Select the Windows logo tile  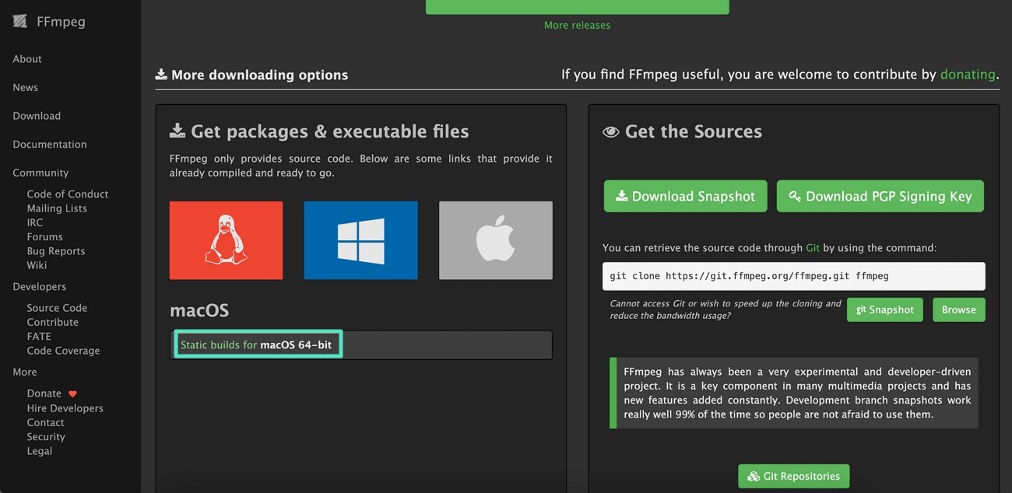point(360,240)
